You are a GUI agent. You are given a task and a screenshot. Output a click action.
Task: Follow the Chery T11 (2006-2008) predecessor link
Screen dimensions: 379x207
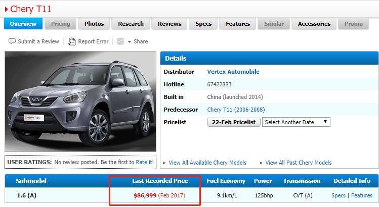pyautogui.click(x=236, y=110)
